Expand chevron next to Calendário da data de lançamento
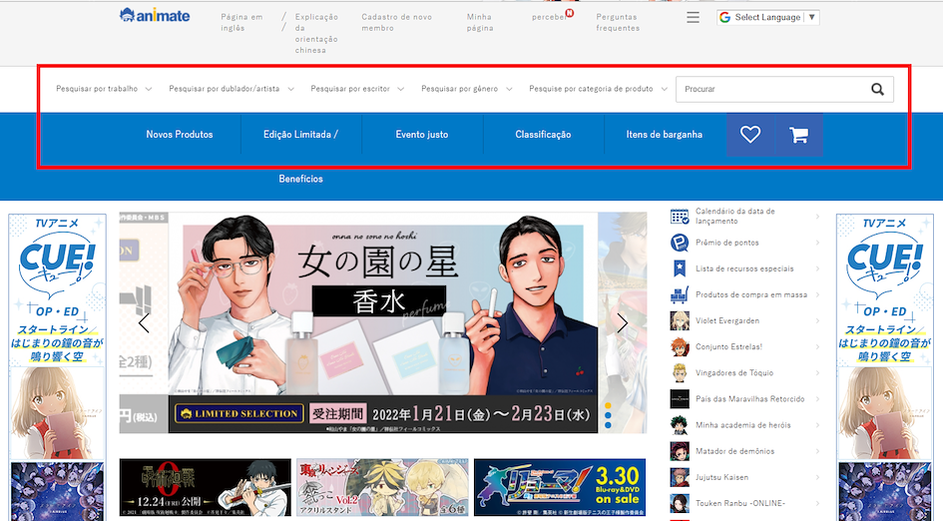 [817, 216]
